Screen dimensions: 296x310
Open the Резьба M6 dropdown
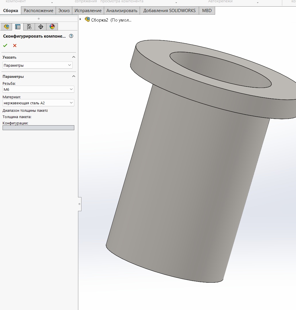[38, 89]
